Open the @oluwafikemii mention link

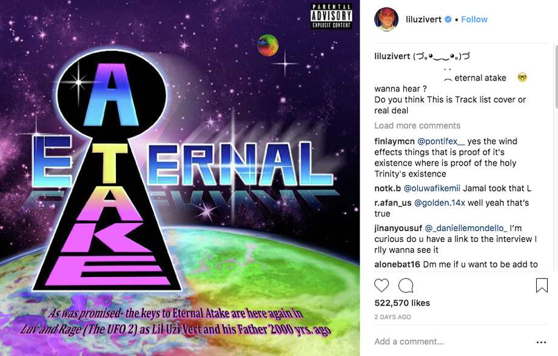[x=432, y=189]
